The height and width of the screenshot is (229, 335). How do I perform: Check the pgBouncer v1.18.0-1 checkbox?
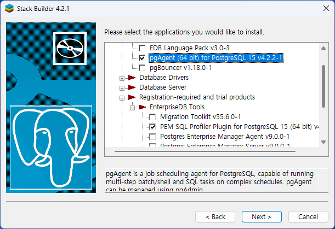click(x=142, y=68)
